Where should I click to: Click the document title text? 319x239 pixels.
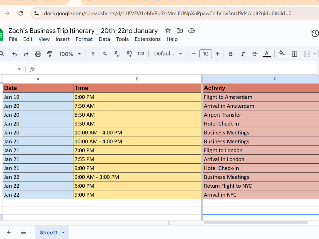click(x=83, y=31)
